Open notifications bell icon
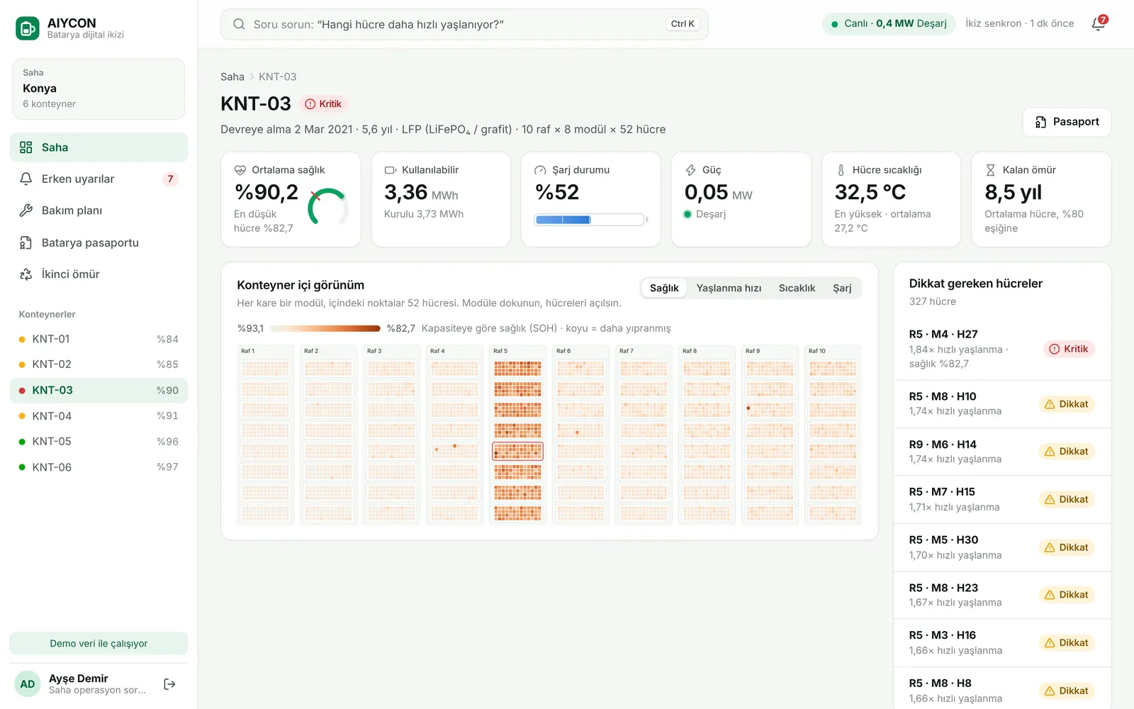The width and height of the screenshot is (1134, 709). point(1098,24)
